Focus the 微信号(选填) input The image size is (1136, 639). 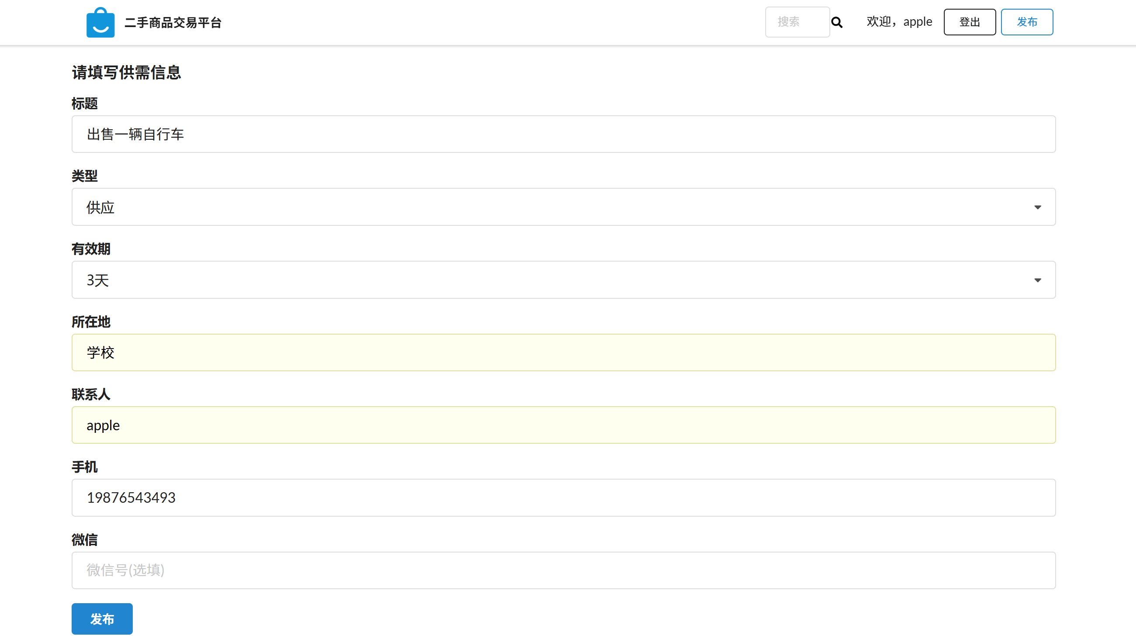point(563,570)
